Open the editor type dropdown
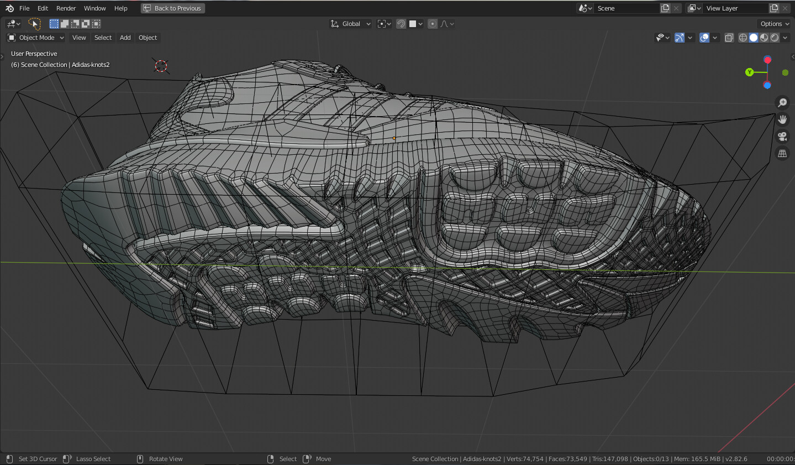The width and height of the screenshot is (795, 465). point(13,24)
